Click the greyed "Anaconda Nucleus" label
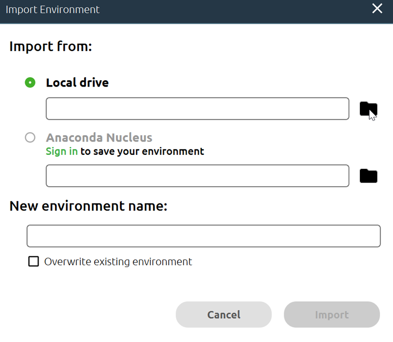393x342 pixels. pos(99,138)
